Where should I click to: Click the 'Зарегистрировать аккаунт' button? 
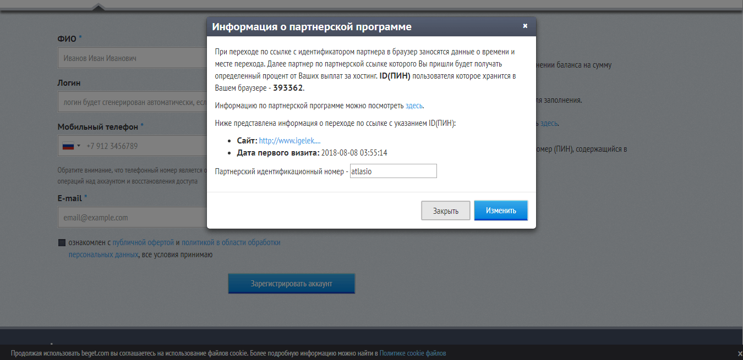291,284
